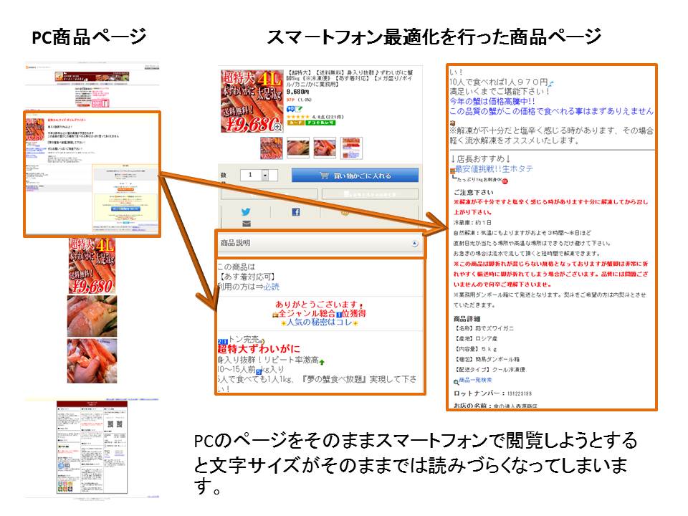The image size is (688, 516).
Task: Open the 商品一覧検索 link
Action: [x=475, y=381]
